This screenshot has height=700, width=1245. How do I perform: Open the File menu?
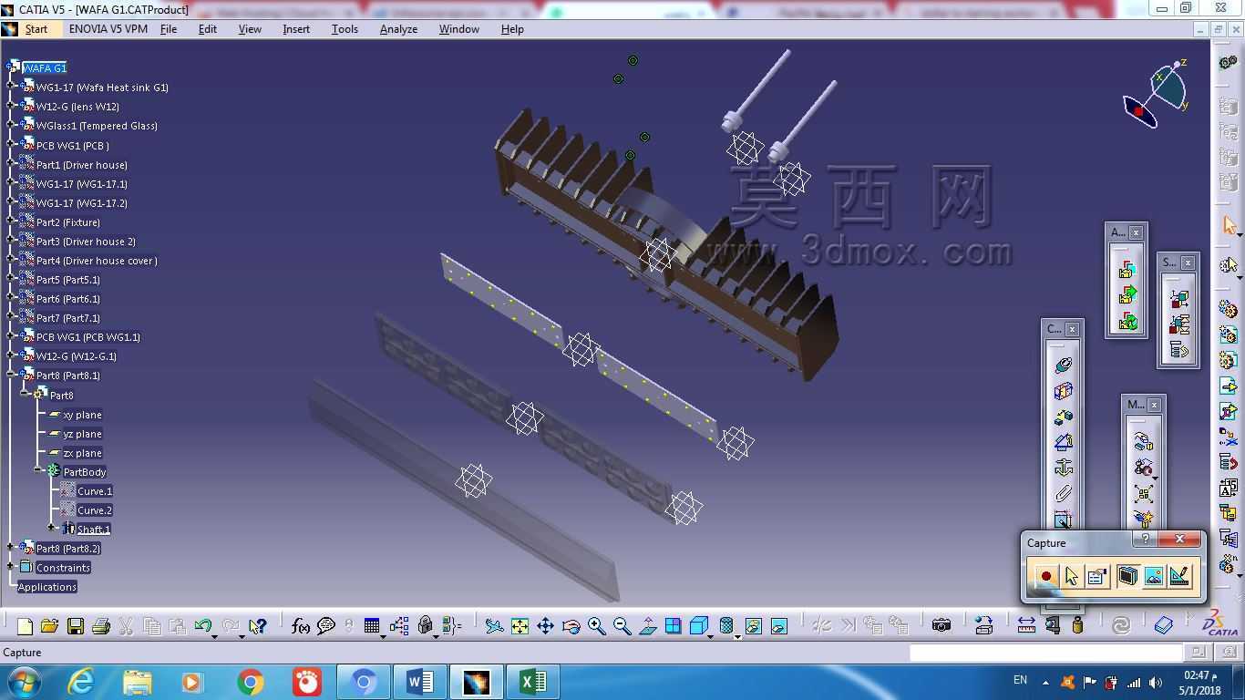pyautogui.click(x=169, y=29)
